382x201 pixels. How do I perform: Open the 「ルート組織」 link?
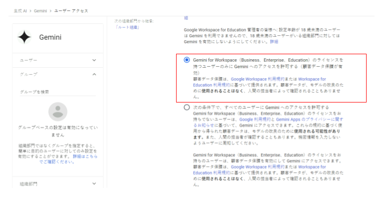pyautogui.click(x=127, y=27)
